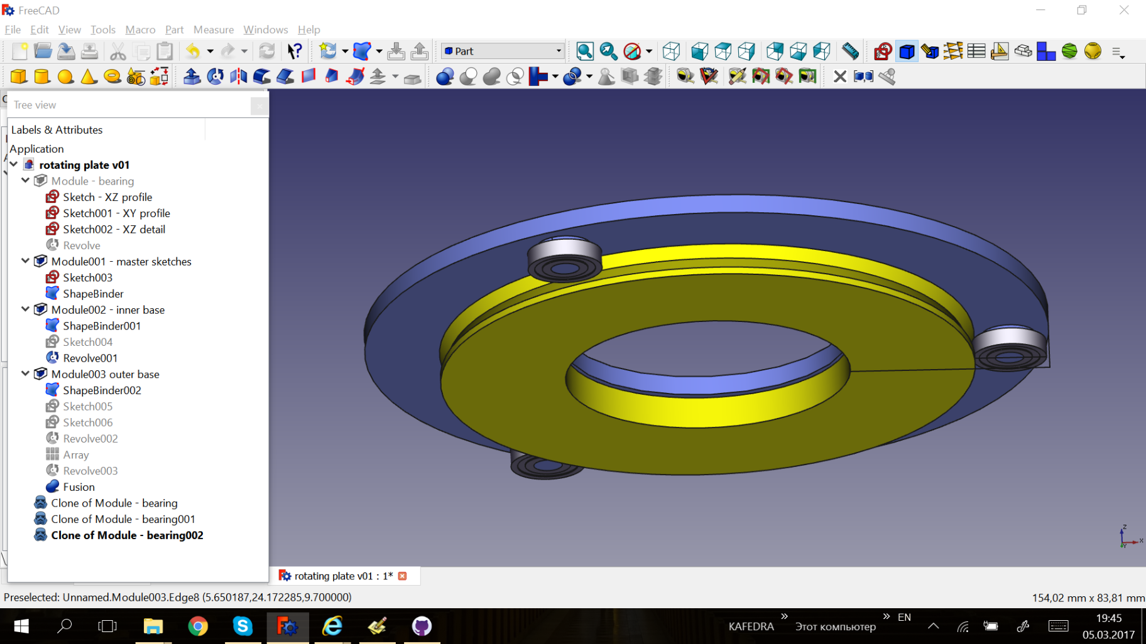1146x644 pixels.
Task: Toggle the active Part workbench button
Action: [907, 51]
